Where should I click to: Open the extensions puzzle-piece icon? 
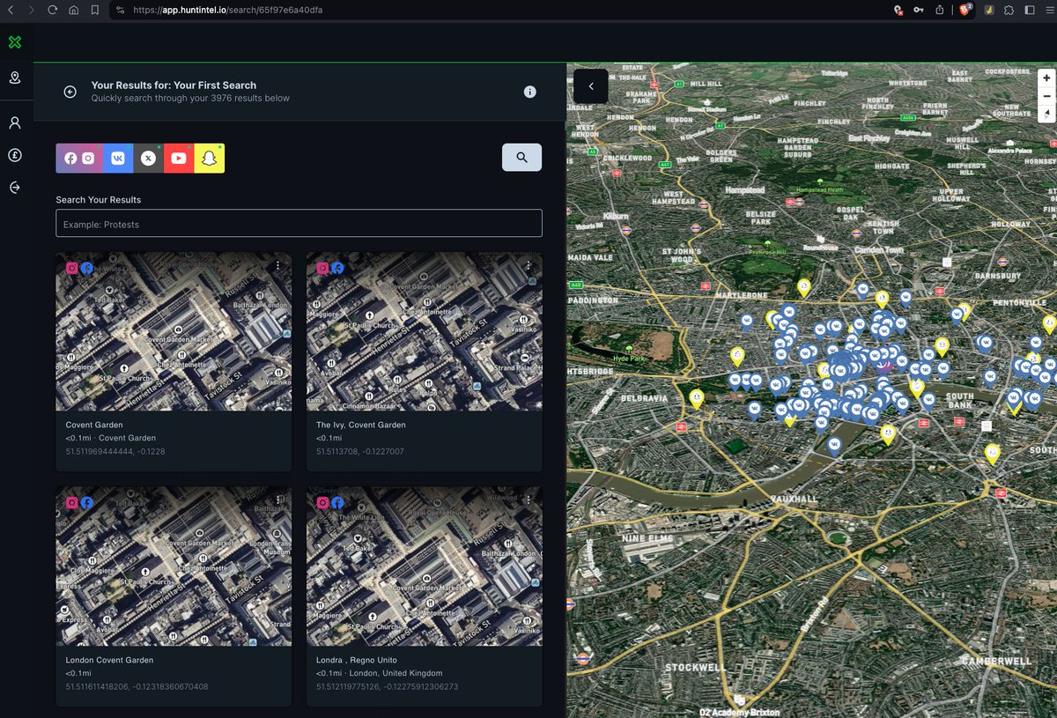click(x=1009, y=10)
